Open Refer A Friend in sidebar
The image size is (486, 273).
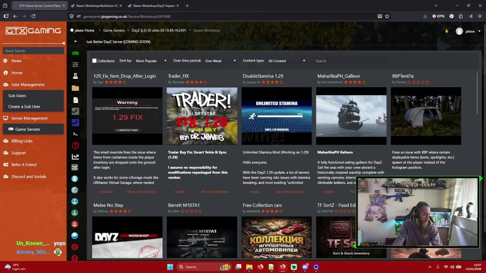(24, 165)
